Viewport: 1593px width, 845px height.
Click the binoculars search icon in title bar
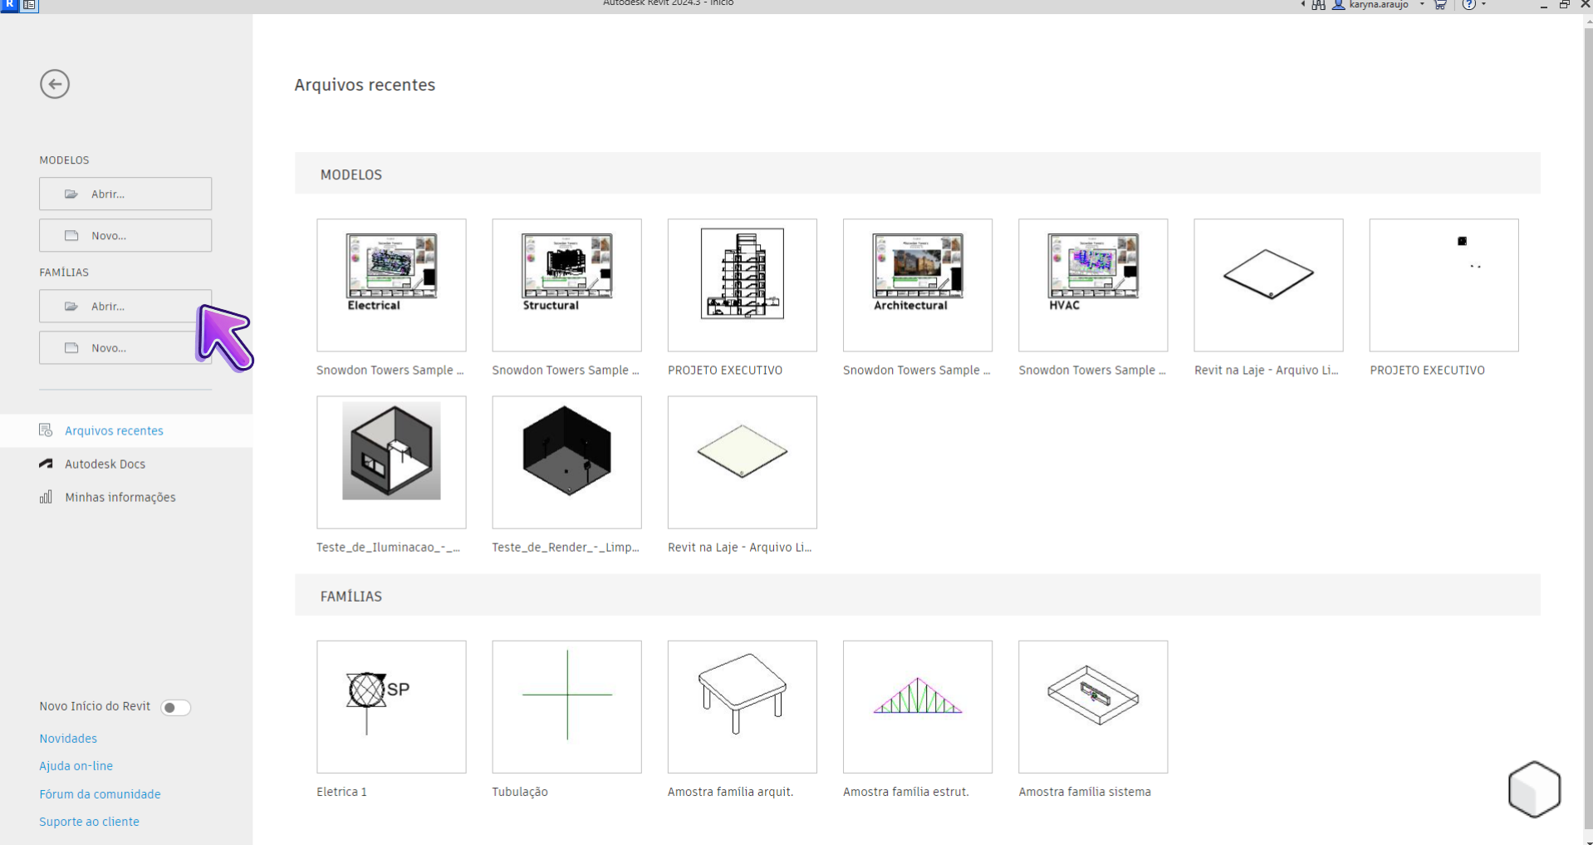click(x=1318, y=5)
